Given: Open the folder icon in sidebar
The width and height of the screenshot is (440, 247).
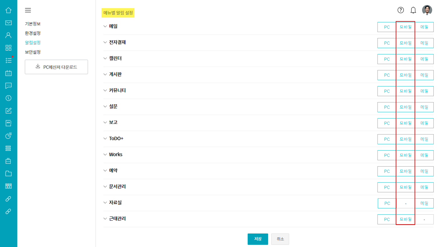Looking at the screenshot, I should 8,173.
